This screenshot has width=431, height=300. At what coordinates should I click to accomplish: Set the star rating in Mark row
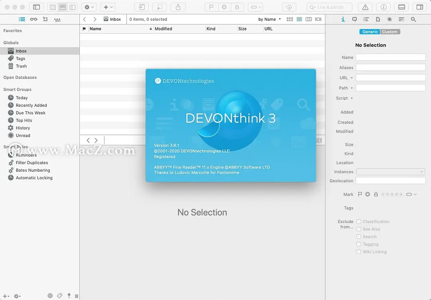pos(392,194)
